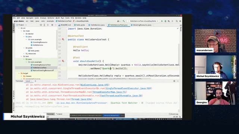Open FastThreadLocalRunnable.java:30 link
239x134 pixels.
click(x=121, y=96)
